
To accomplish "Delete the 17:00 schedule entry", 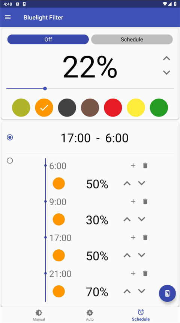I will [145, 237].
